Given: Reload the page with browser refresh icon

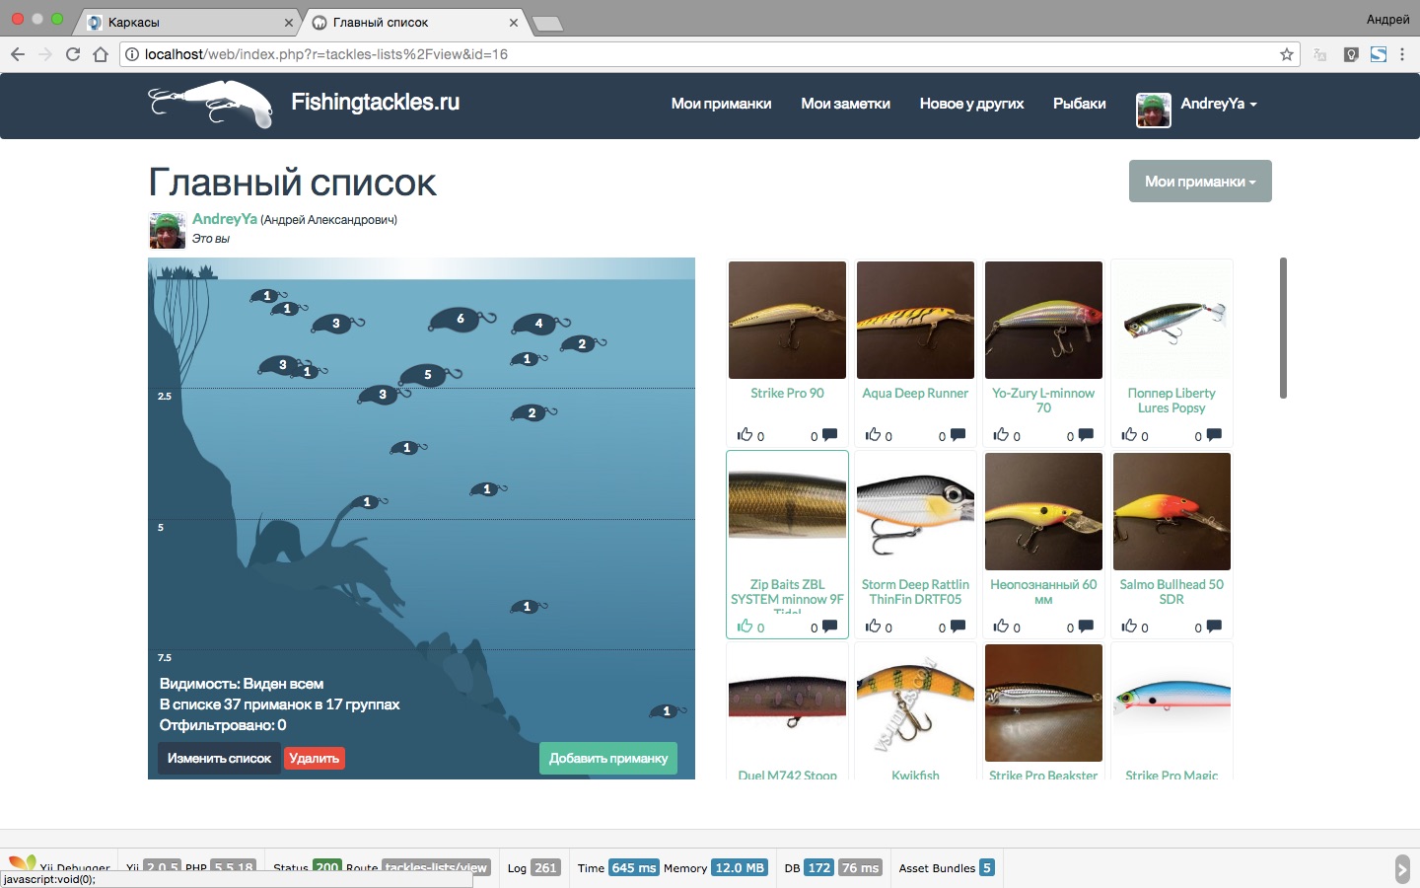Looking at the screenshot, I should [x=73, y=54].
